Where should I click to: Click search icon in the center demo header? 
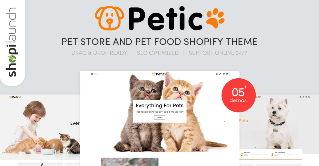click(217, 74)
